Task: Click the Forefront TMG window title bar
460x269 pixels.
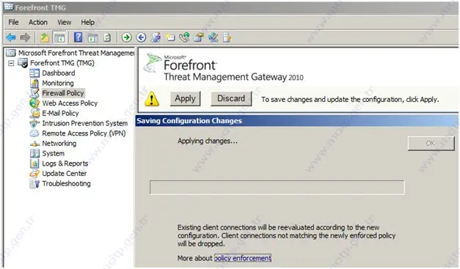Action: coord(230,7)
